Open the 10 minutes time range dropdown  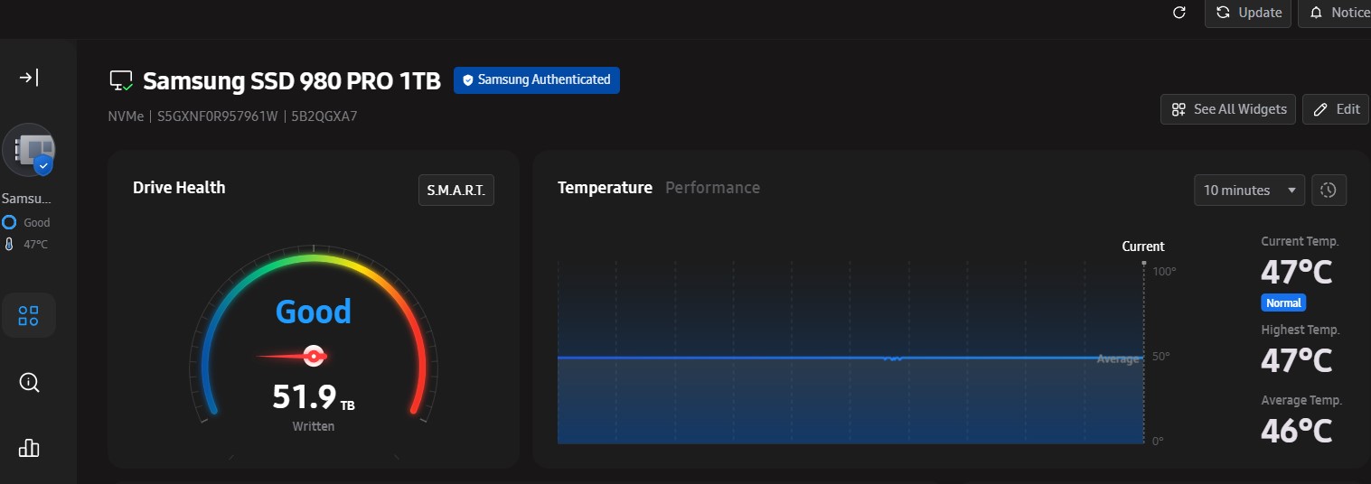pyautogui.click(x=1248, y=191)
